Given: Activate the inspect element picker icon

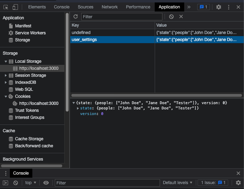Looking at the screenshot, I should click(x=6, y=7).
